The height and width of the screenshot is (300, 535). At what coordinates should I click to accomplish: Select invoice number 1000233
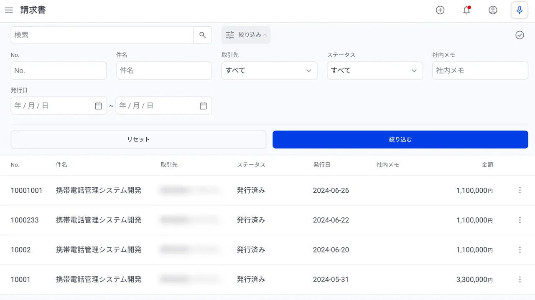pyautogui.click(x=25, y=220)
